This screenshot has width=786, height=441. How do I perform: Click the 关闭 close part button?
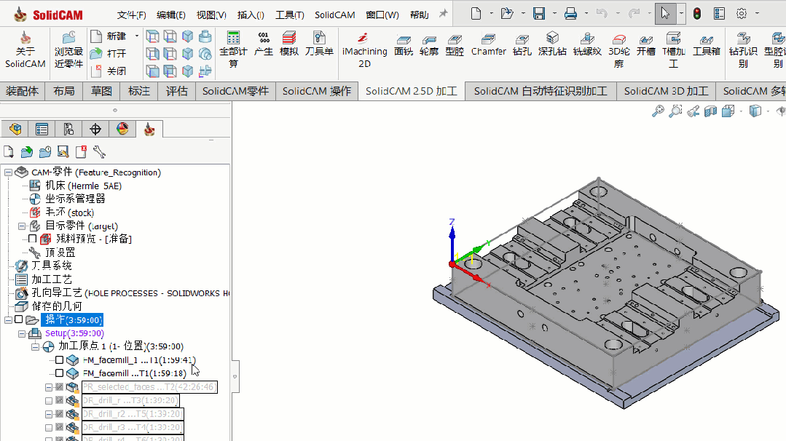[x=109, y=71]
